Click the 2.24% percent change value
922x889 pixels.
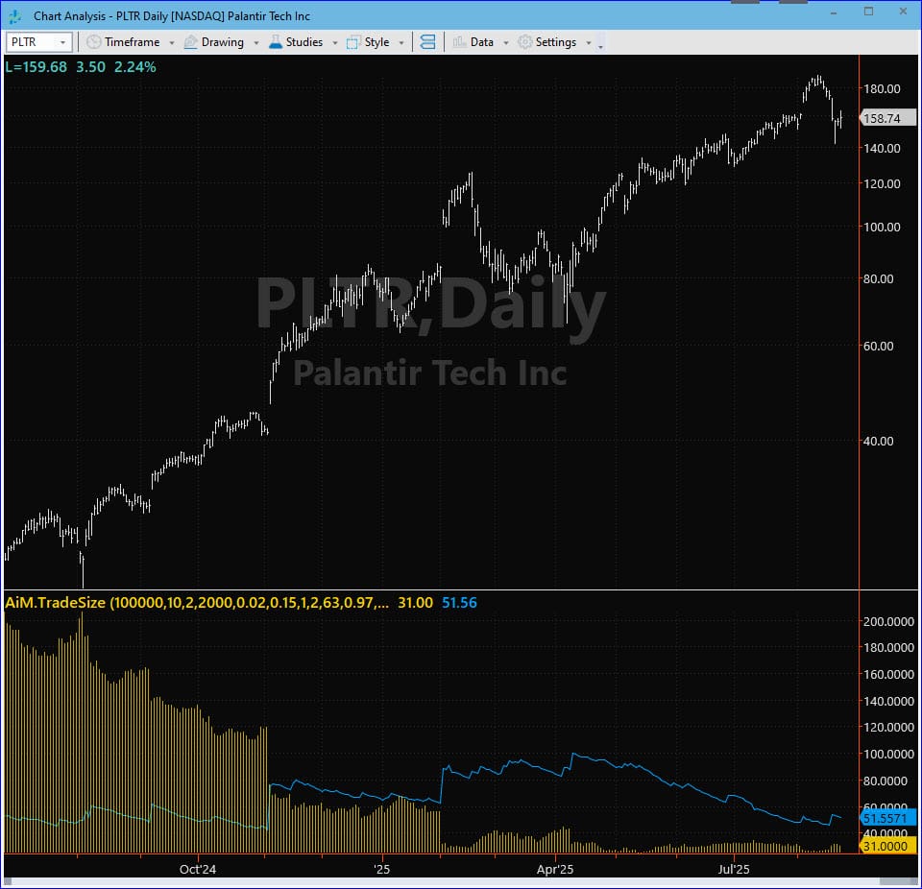[x=135, y=67]
